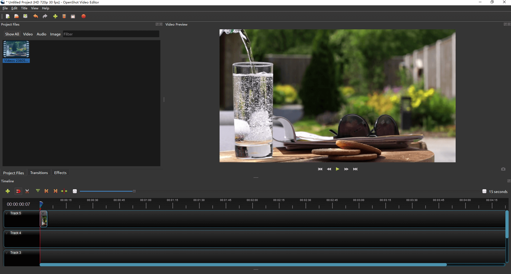Filter project files by Video

[28, 34]
